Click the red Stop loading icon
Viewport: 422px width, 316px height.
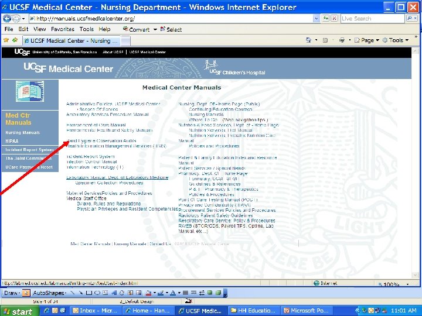(x=334, y=18)
